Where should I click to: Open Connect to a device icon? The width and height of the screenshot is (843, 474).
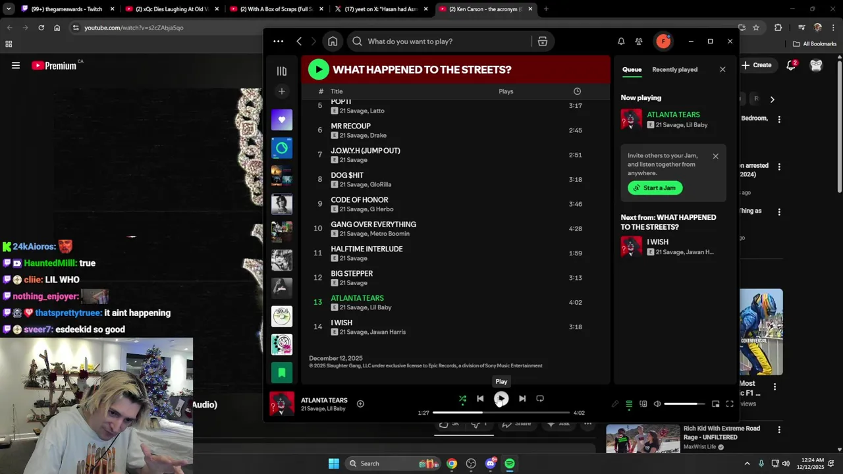pos(643,404)
